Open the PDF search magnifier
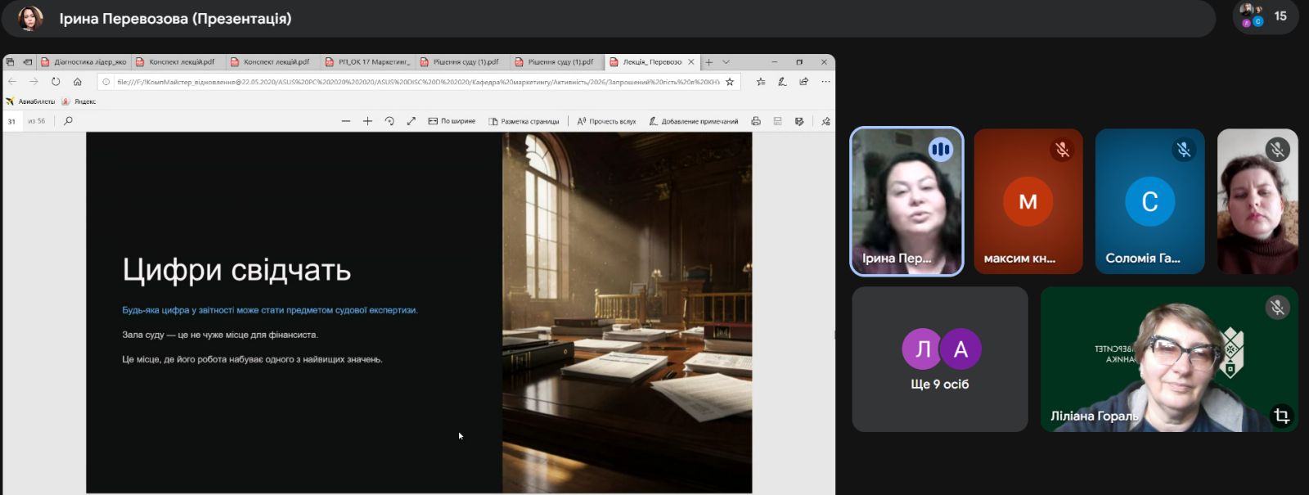This screenshot has width=1309, height=495. [68, 121]
